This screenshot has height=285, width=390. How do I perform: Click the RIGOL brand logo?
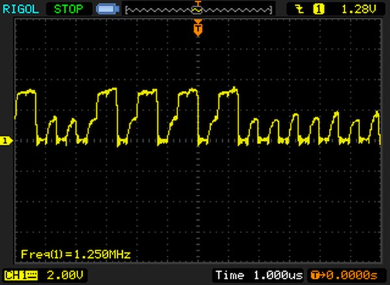tap(21, 9)
